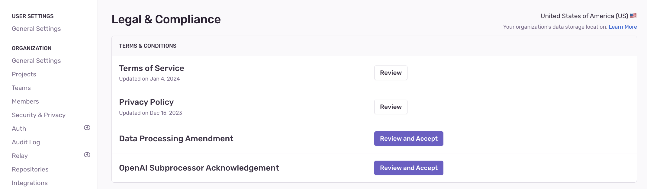Screen dimensions: 647x189
Task: Open General Settings under User Settings
Action: (x=36, y=28)
